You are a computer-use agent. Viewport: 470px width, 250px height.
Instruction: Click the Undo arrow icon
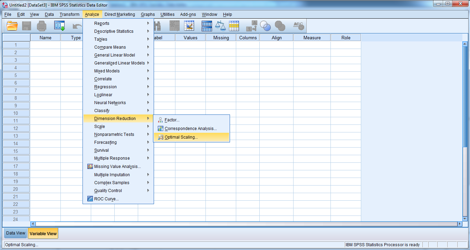(77, 26)
